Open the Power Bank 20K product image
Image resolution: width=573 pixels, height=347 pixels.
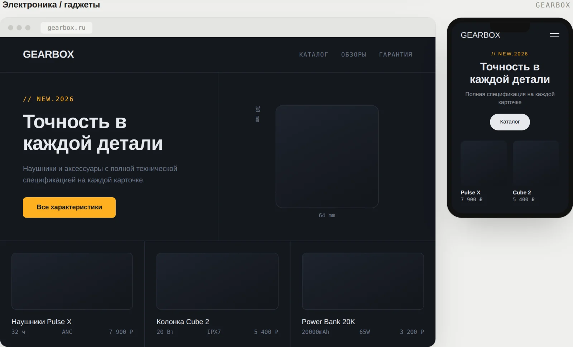[x=363, y=281]
